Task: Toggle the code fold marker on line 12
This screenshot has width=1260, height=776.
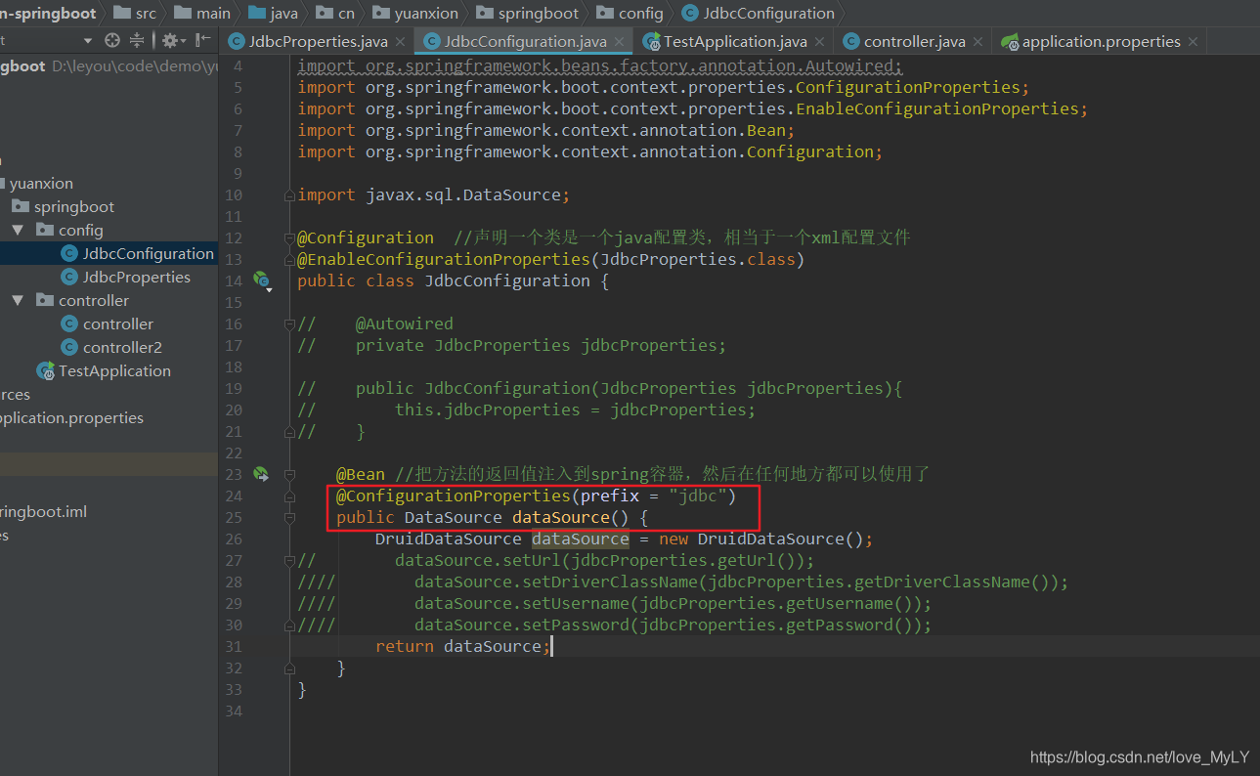Action: pyautogui.click(x=289, y=237)
